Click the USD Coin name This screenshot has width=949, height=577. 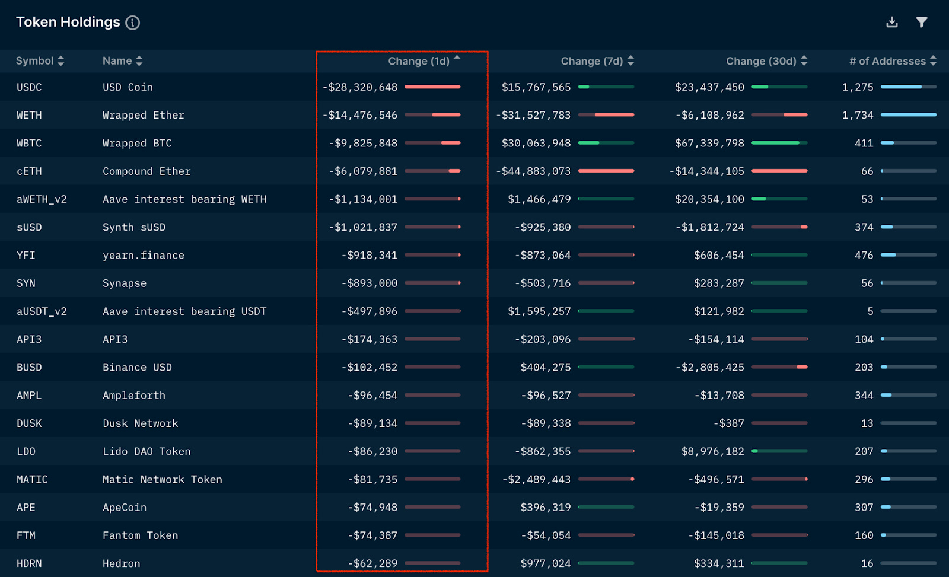(128, 87)
